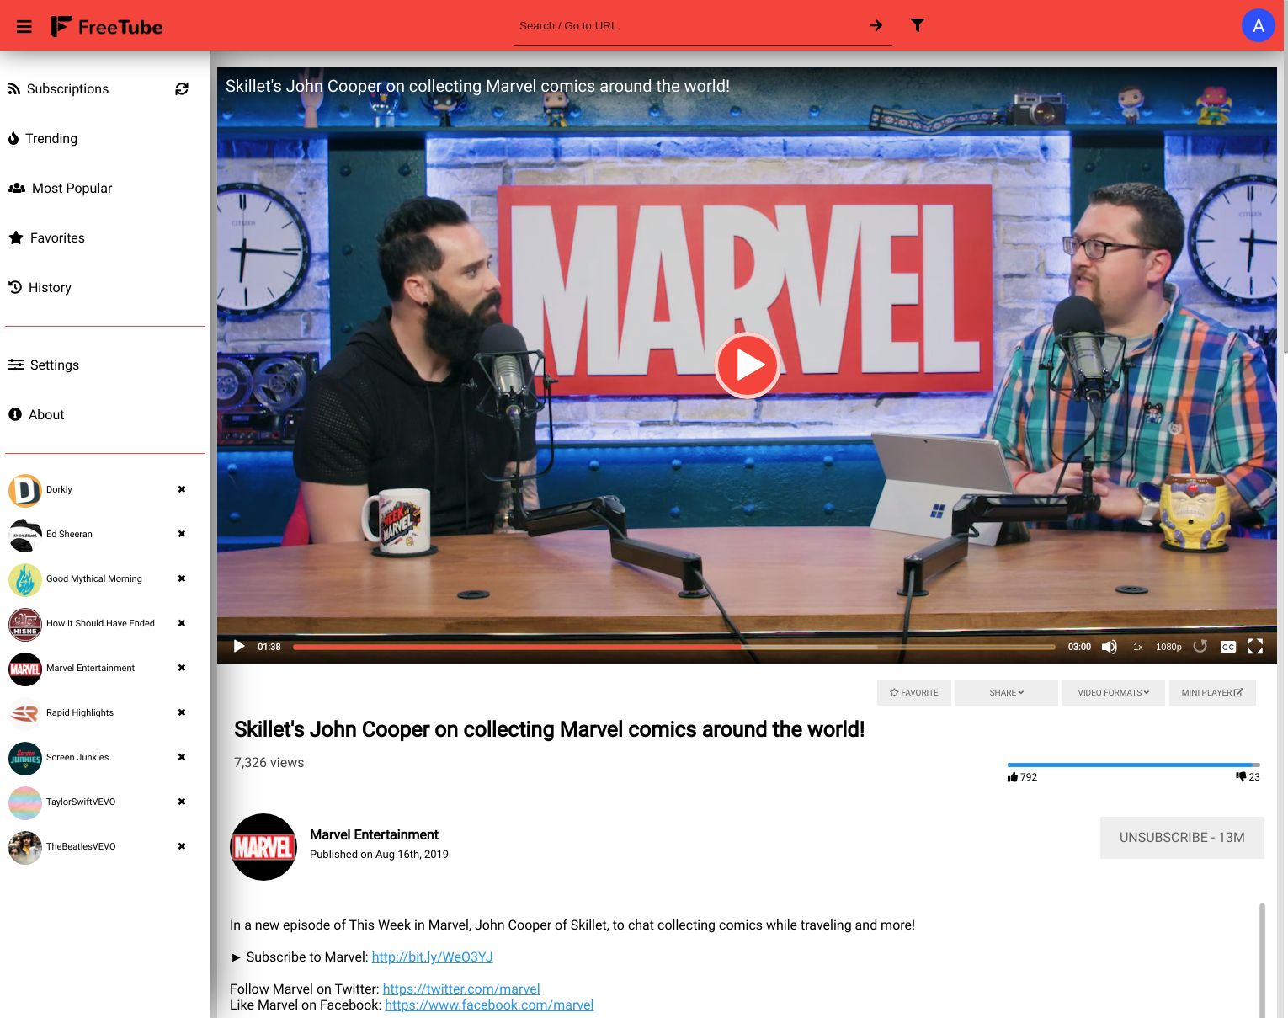Change video quality from 1080p

click(1168, 647)
